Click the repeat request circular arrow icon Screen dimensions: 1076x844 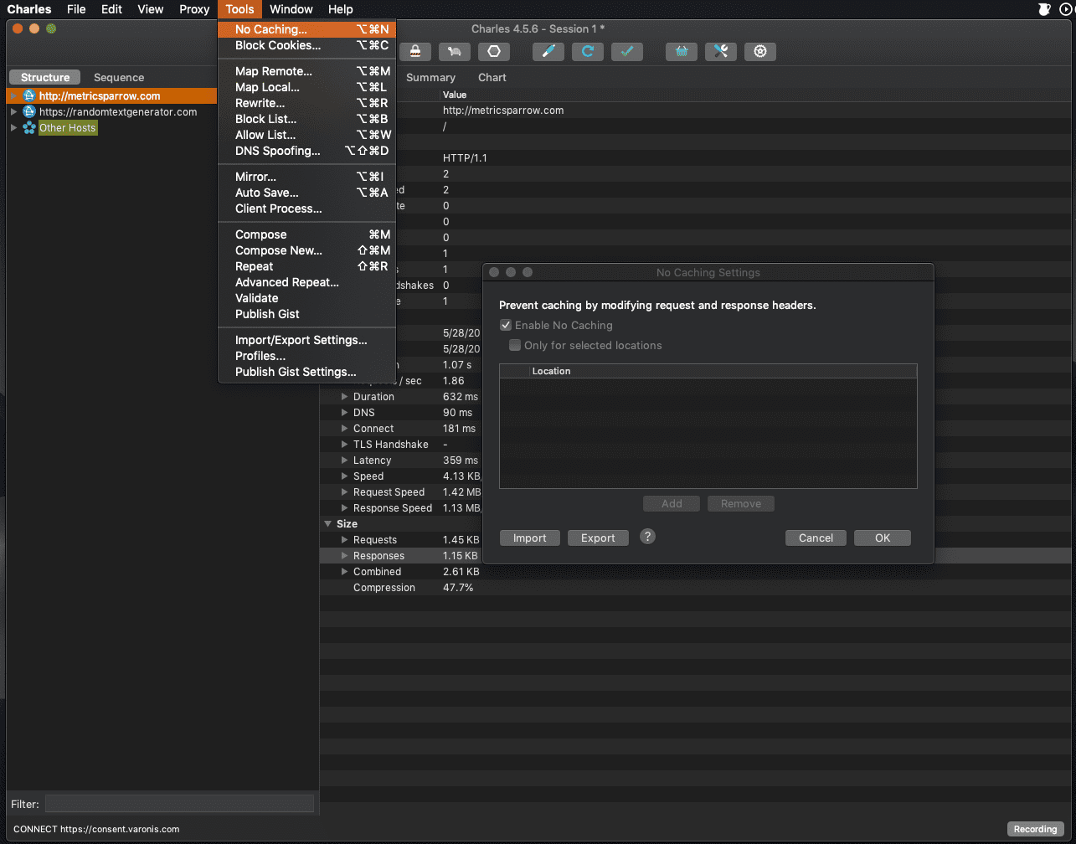pos(588,52)
